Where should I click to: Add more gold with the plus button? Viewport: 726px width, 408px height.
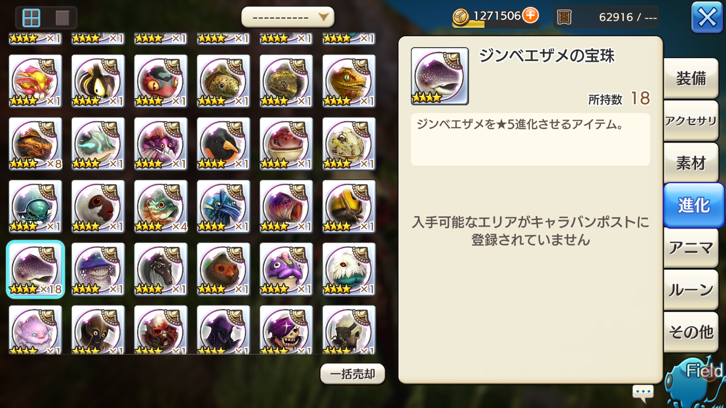click(x=530, y=15)
